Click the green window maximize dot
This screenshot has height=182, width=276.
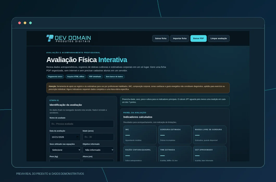[x=30, y=23]
